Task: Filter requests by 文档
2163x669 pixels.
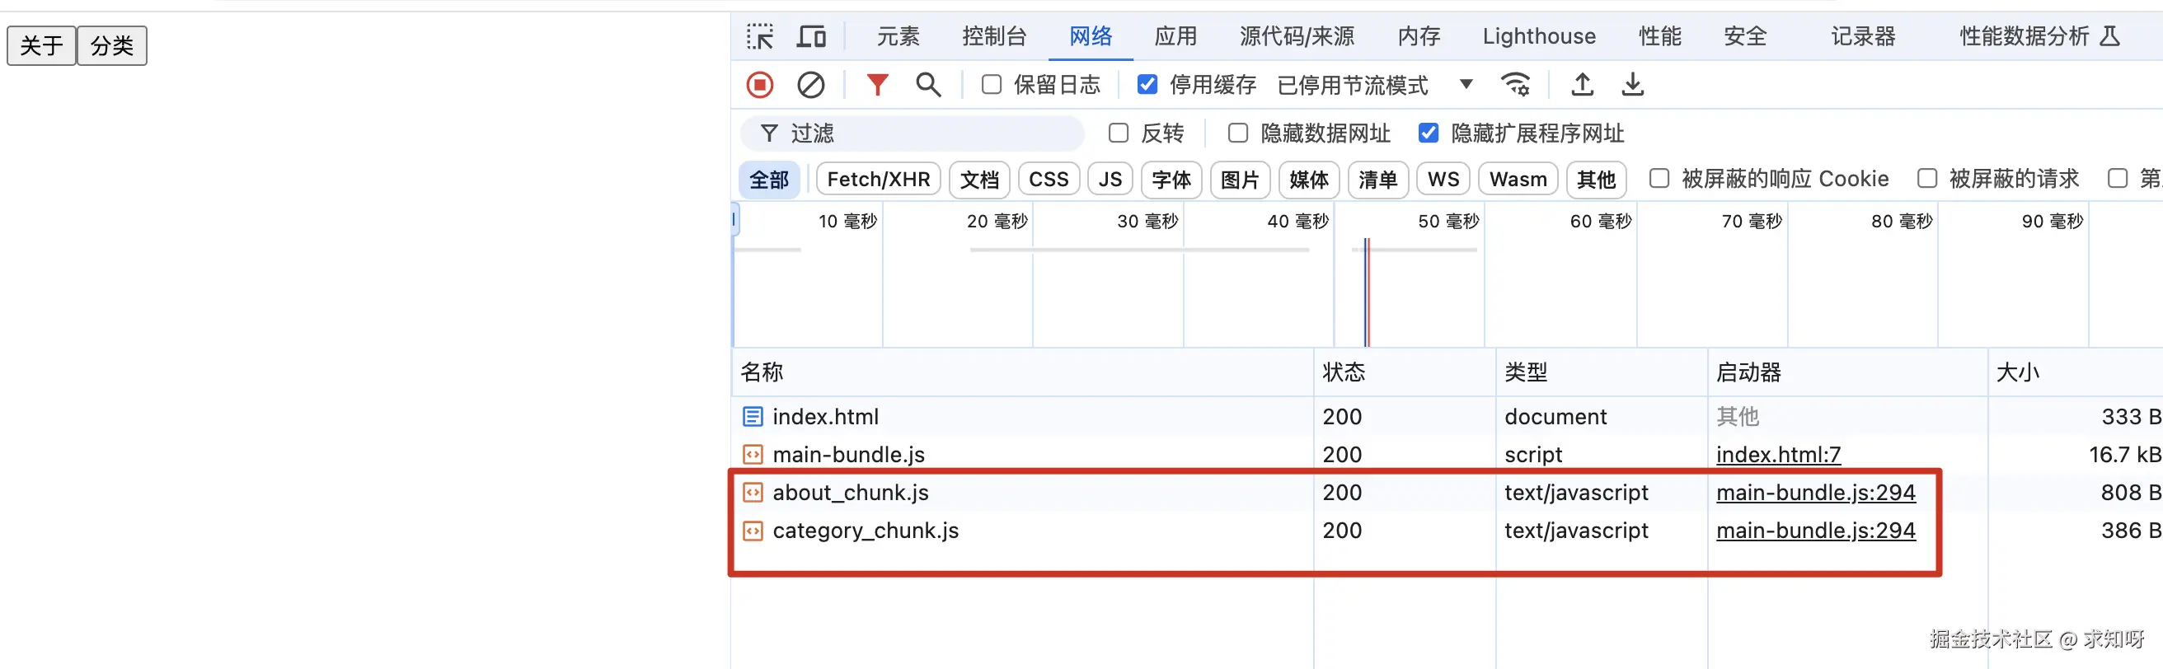Action: 979,180
